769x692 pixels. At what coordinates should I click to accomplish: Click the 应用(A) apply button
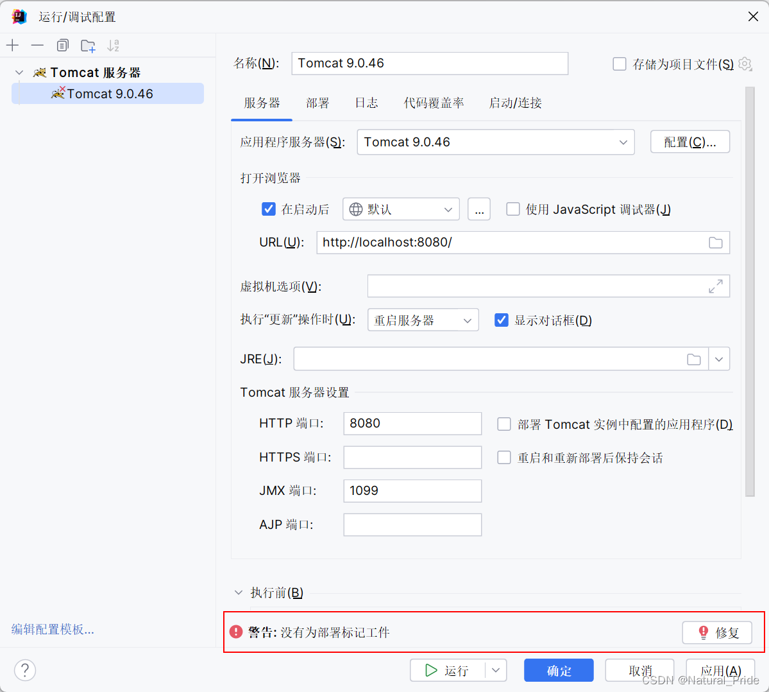(x=720, y=670)
